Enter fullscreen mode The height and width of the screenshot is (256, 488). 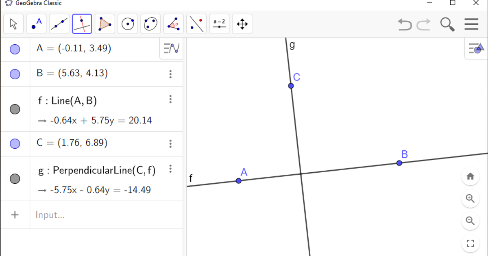coord(470,243)
